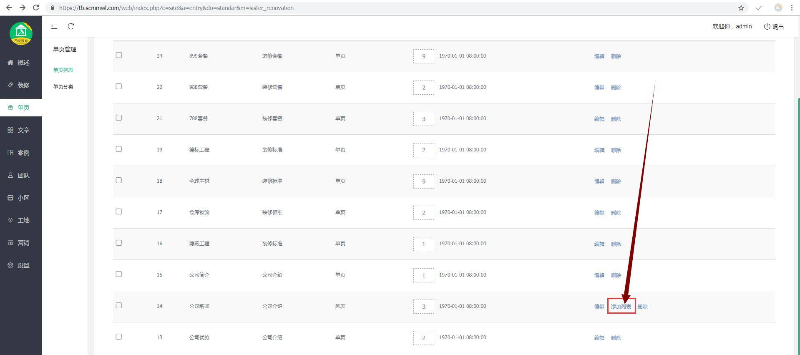This screenshot has width=800, height=355.
Task: Click 装修套餐 category in 988套餐 row
Action: [x=272, y=87]
